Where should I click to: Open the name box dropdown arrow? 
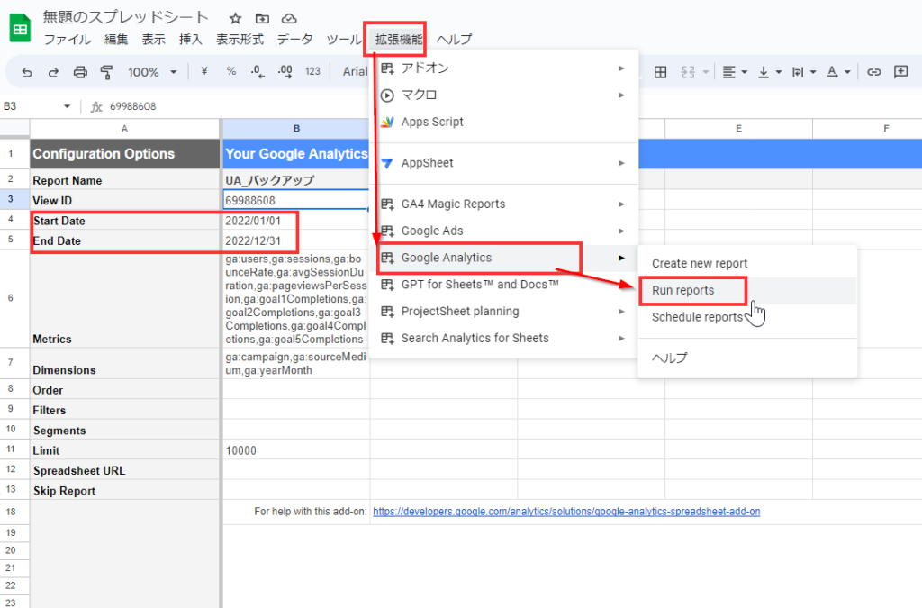pos(67,106)
